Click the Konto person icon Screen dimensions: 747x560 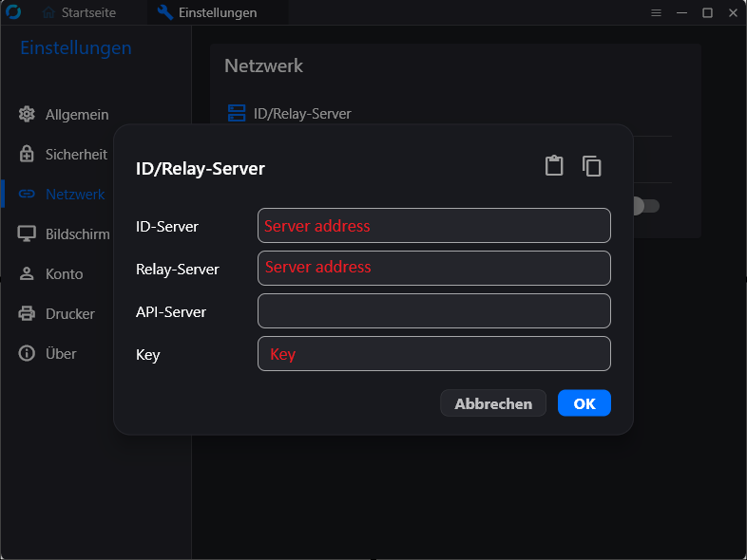[x=27, y=273]
